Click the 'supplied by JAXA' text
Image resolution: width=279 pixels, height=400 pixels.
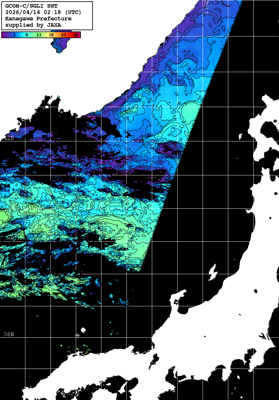click(x=33, y=25)
